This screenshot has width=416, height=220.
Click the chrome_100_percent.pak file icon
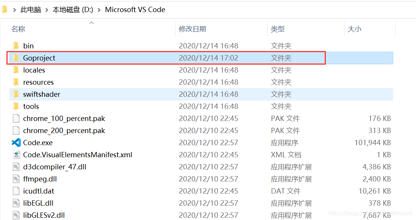[x=16, y=118]
